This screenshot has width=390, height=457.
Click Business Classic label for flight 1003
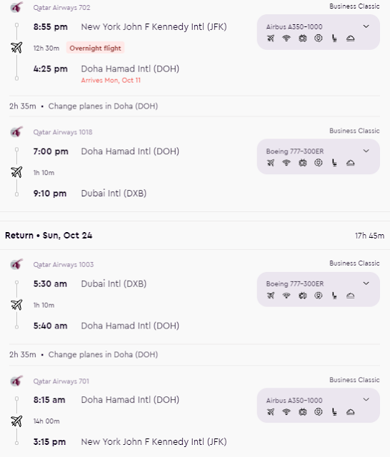[x=354, y=263]
